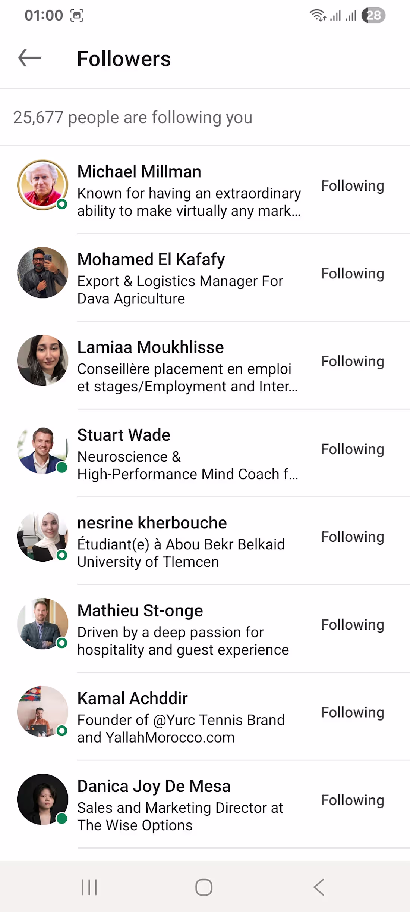Open nesrine kherbouche's name link

pyautogui.click(x=152, y=523)
